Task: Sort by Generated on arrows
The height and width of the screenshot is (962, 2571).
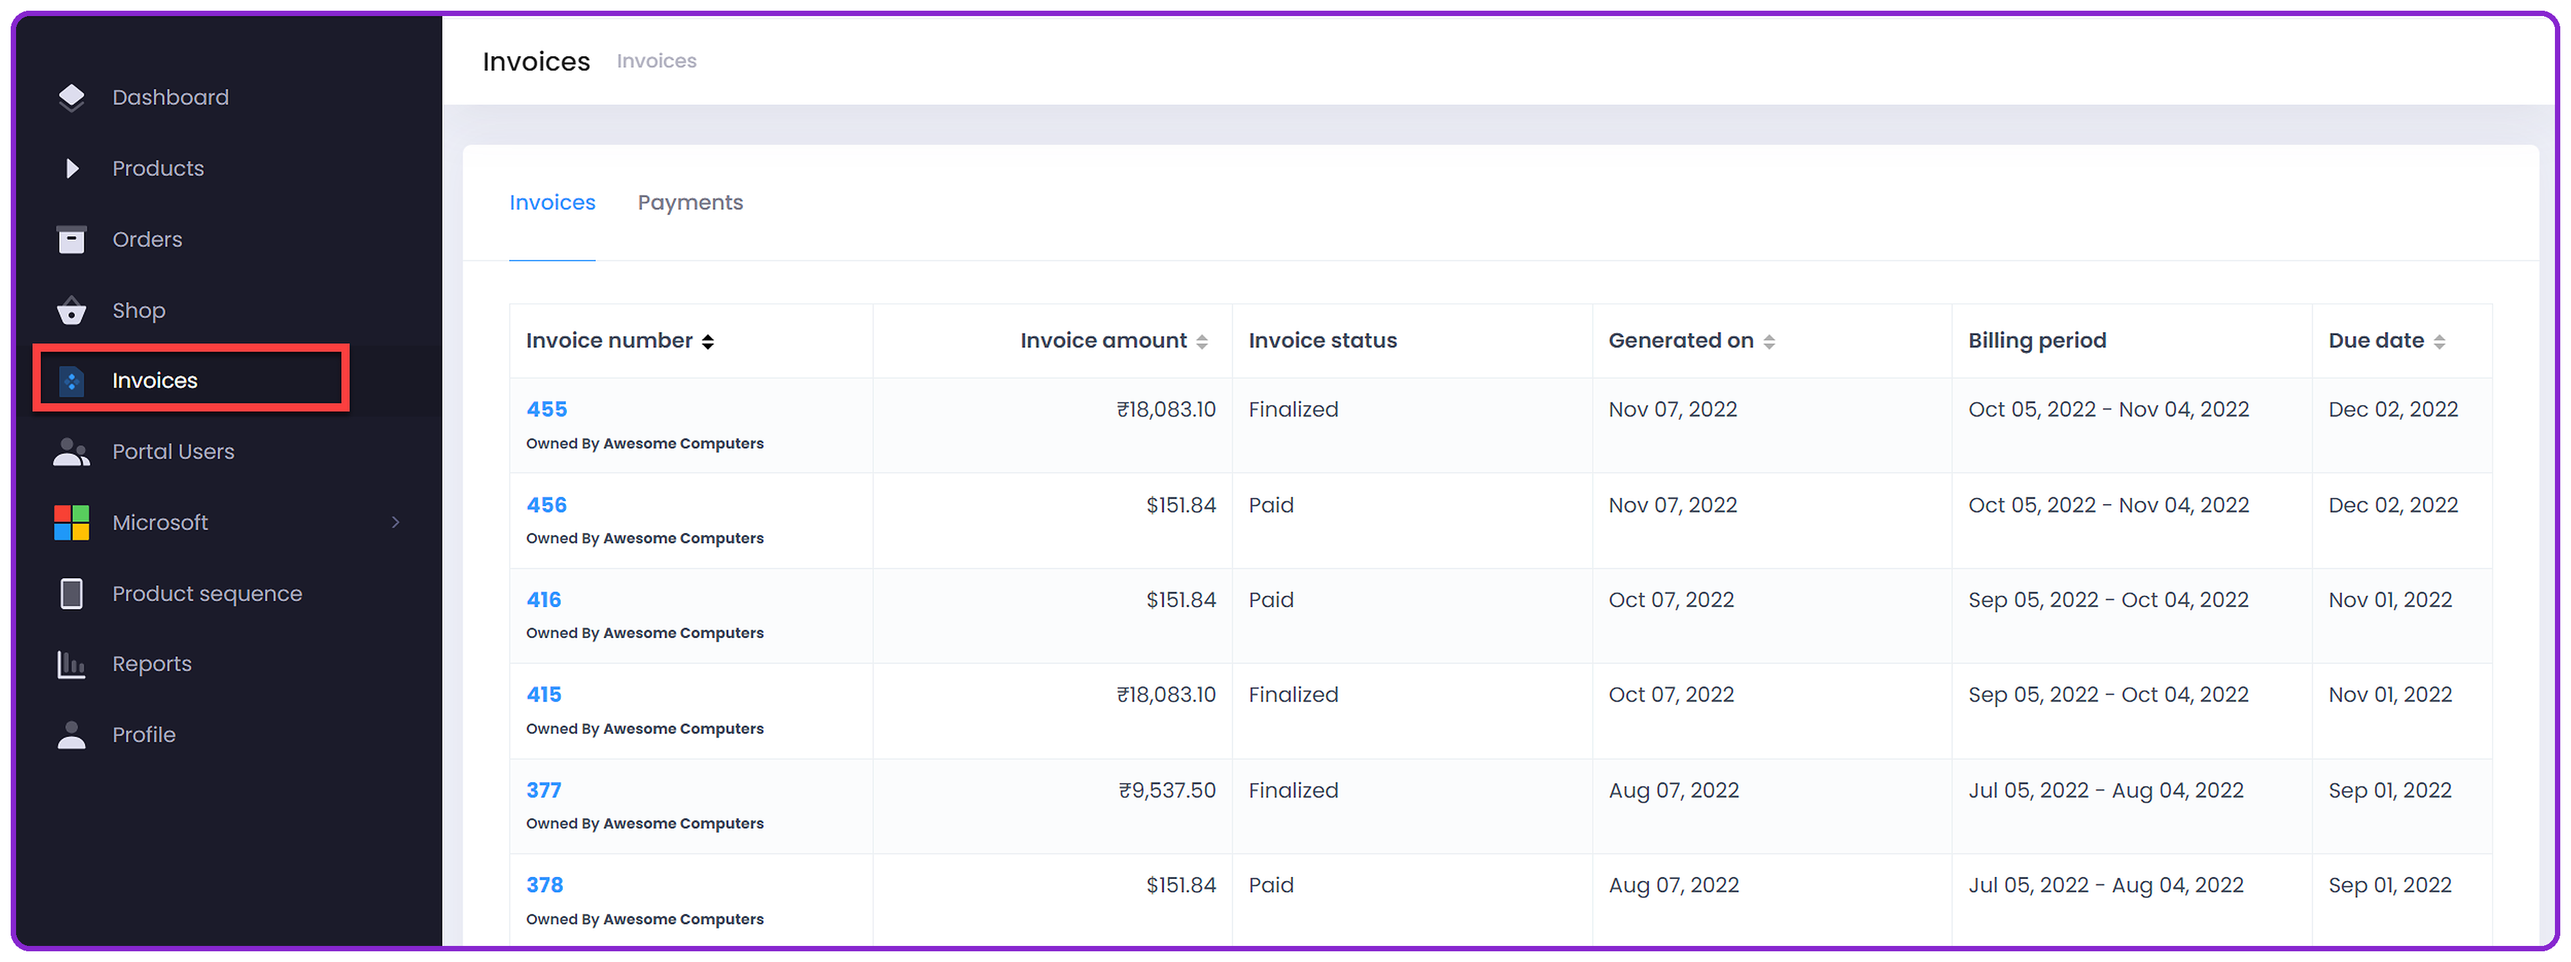Action: (x=1768, y=341)
